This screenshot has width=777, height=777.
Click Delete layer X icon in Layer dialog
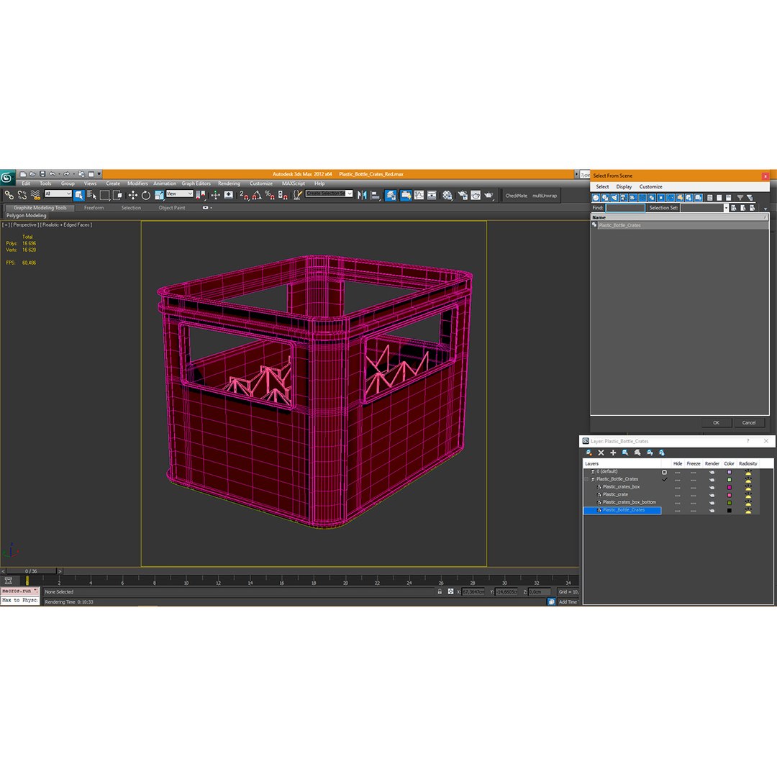point(601,453)
